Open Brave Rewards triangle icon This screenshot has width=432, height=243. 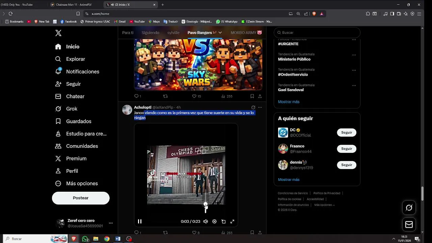321,14
